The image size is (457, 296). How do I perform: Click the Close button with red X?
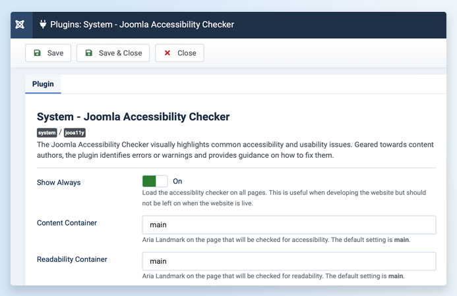[179, 53]
